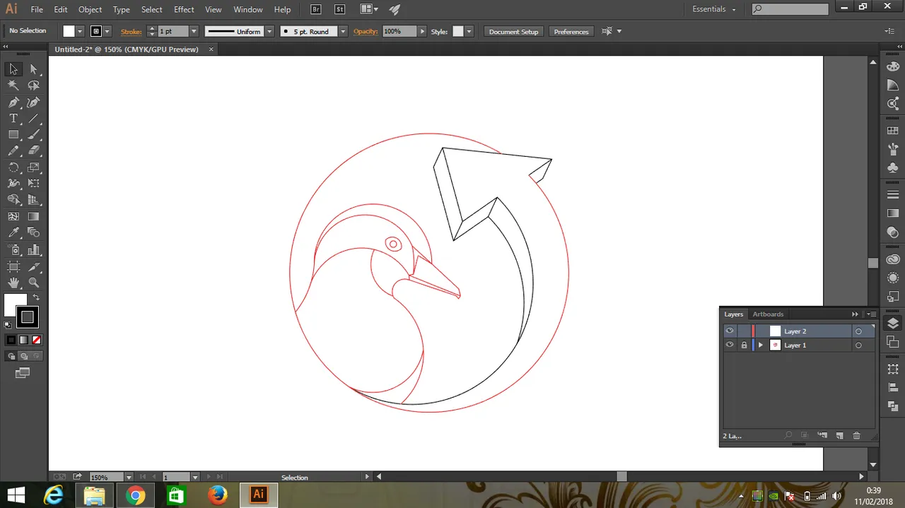Click the orange Opacity label link
Screen dimensions: 905x508
(366, 31)
